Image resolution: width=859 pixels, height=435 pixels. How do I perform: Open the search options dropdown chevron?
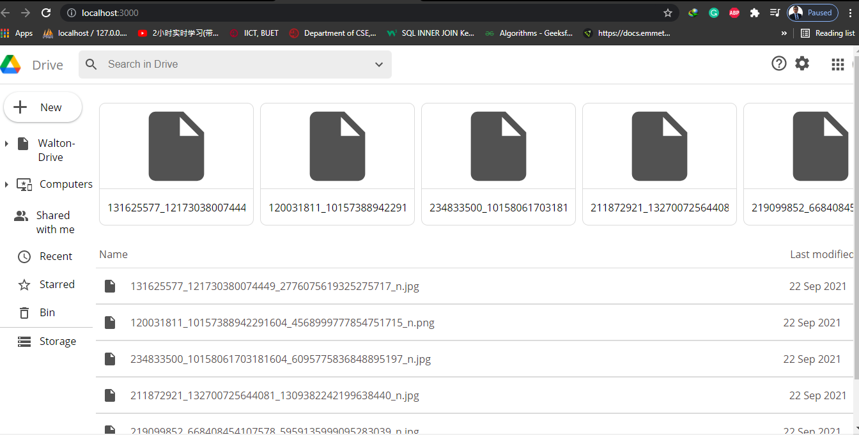point(379,65)
